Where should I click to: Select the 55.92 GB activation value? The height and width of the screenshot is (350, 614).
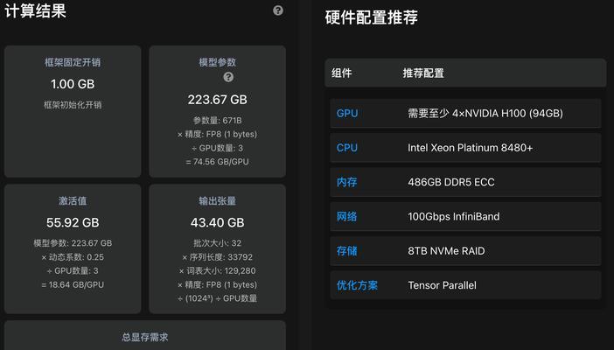pyautogui.click(x=73, y=222)
